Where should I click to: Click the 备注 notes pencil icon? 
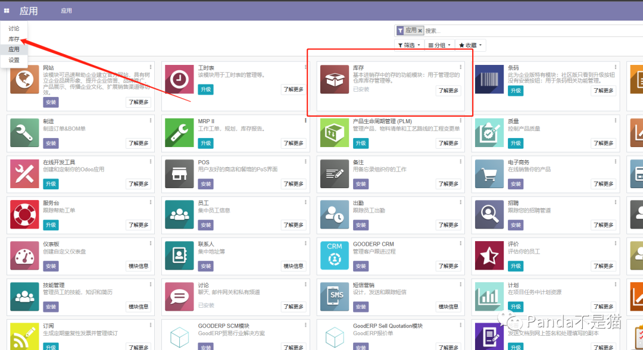tap(334, 174)
